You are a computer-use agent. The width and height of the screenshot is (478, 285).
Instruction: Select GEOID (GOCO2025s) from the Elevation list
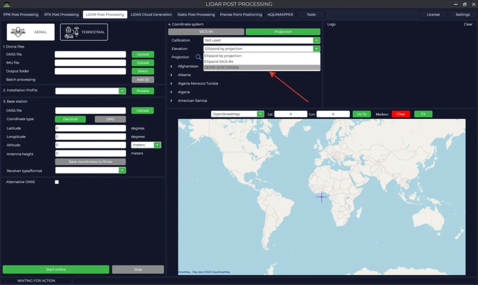point(233,67)
